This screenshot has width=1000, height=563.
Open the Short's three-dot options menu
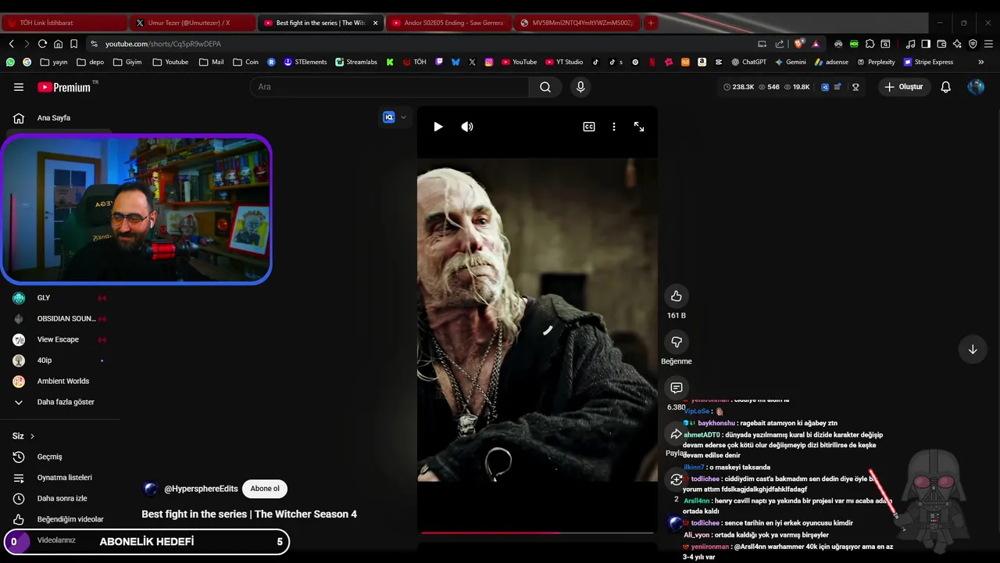[614, 127]
